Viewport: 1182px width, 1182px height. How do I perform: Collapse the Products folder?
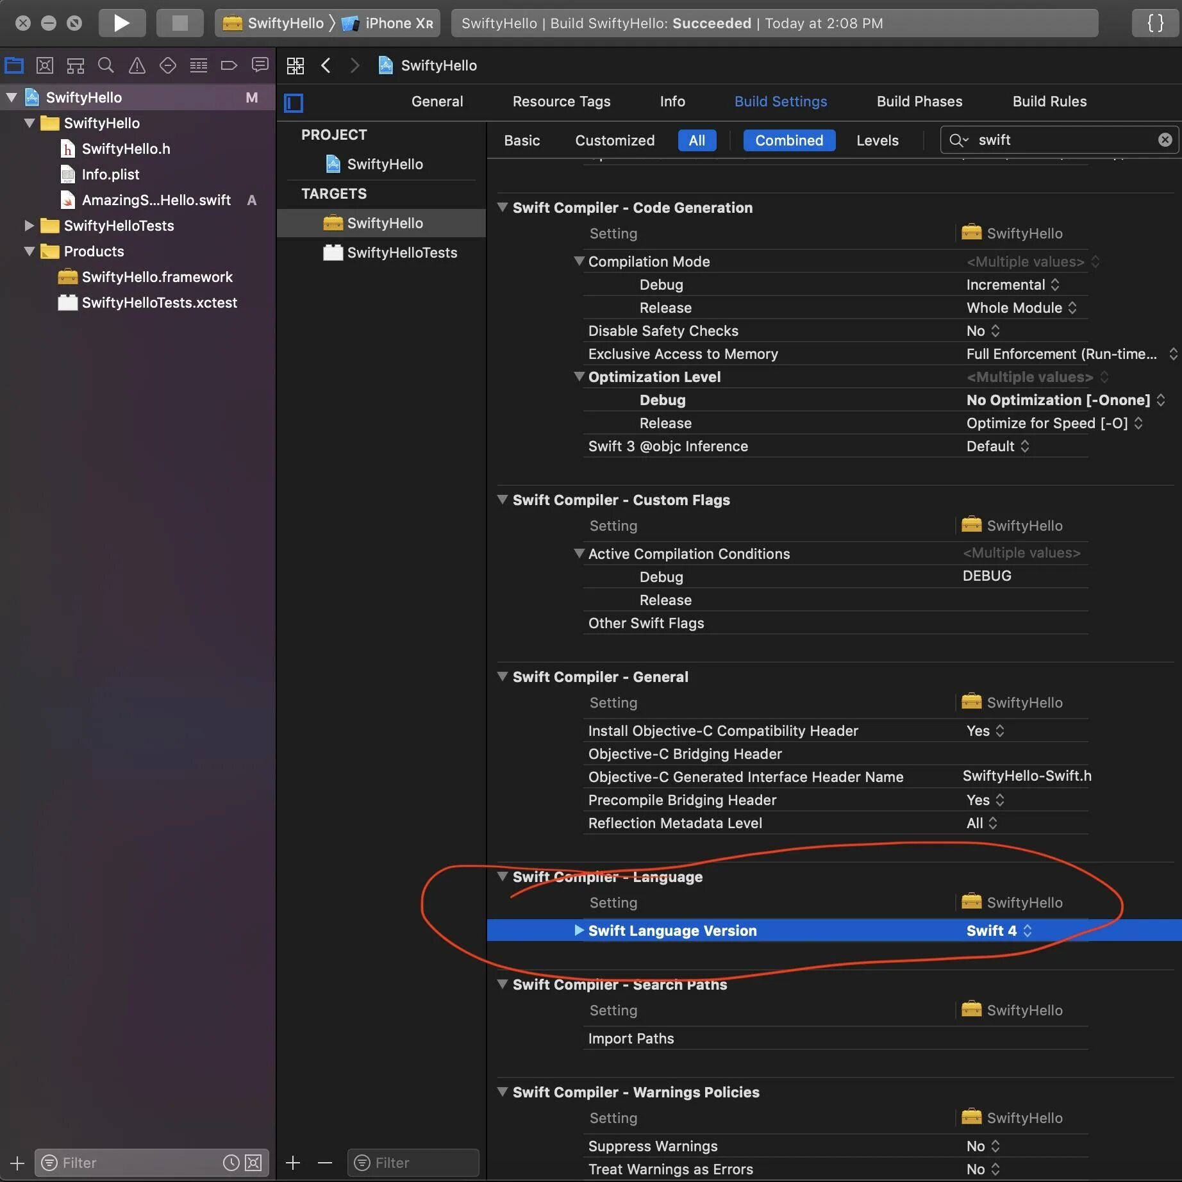(x=29, y=251)
